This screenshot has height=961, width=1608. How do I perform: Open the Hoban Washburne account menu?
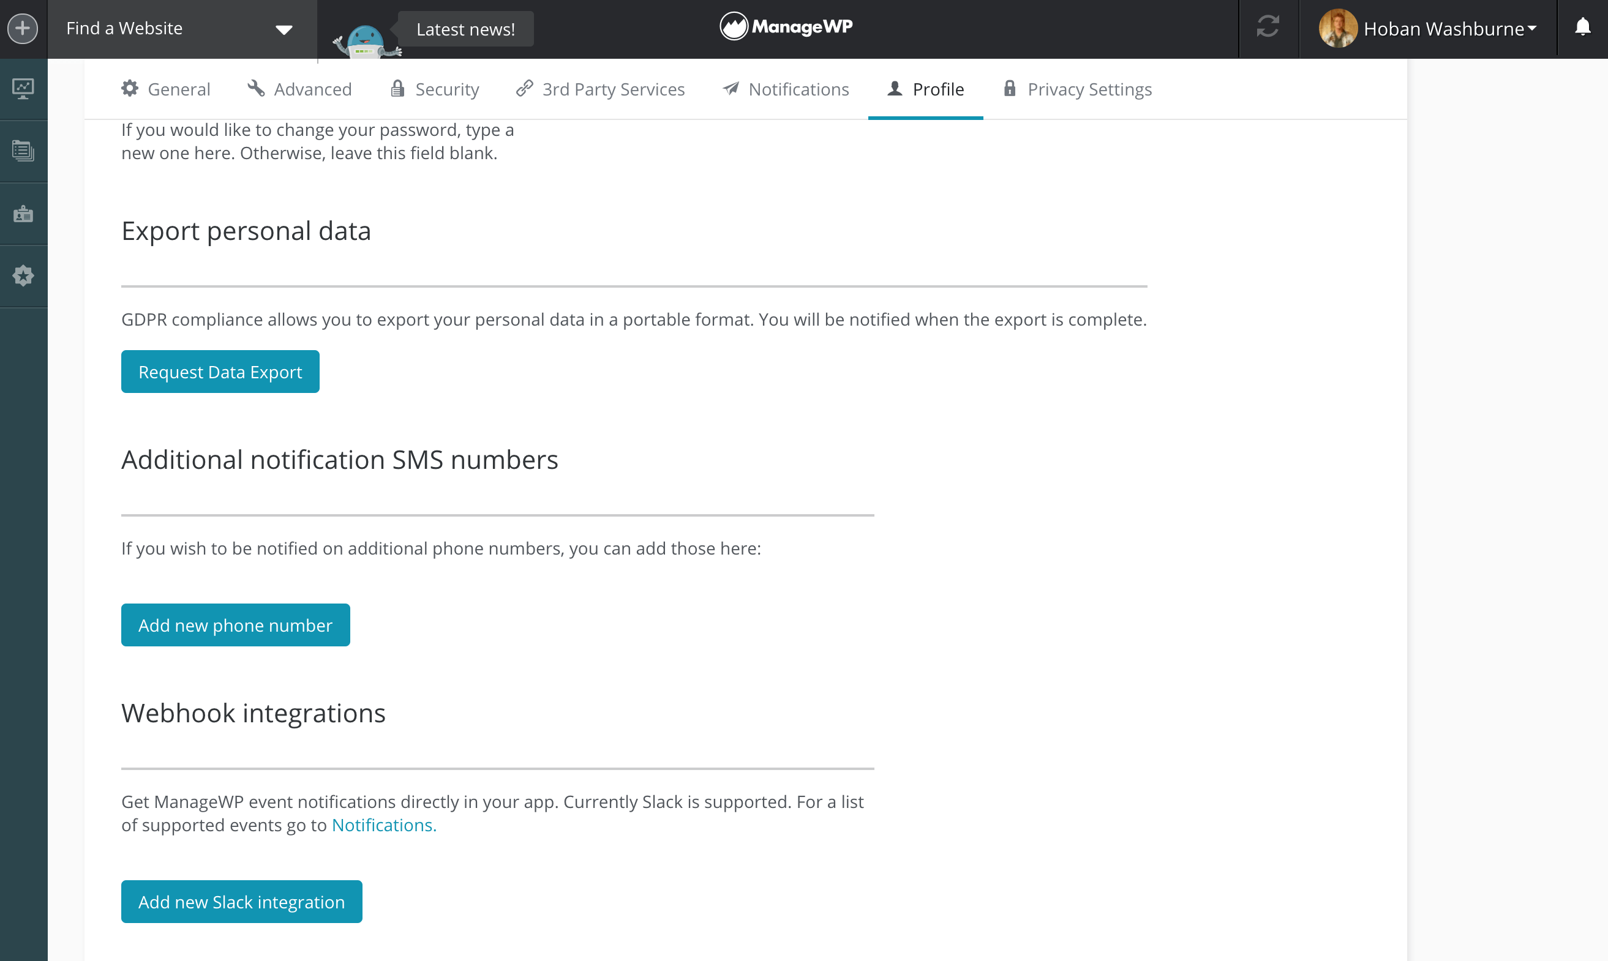tap(1450, 29)
